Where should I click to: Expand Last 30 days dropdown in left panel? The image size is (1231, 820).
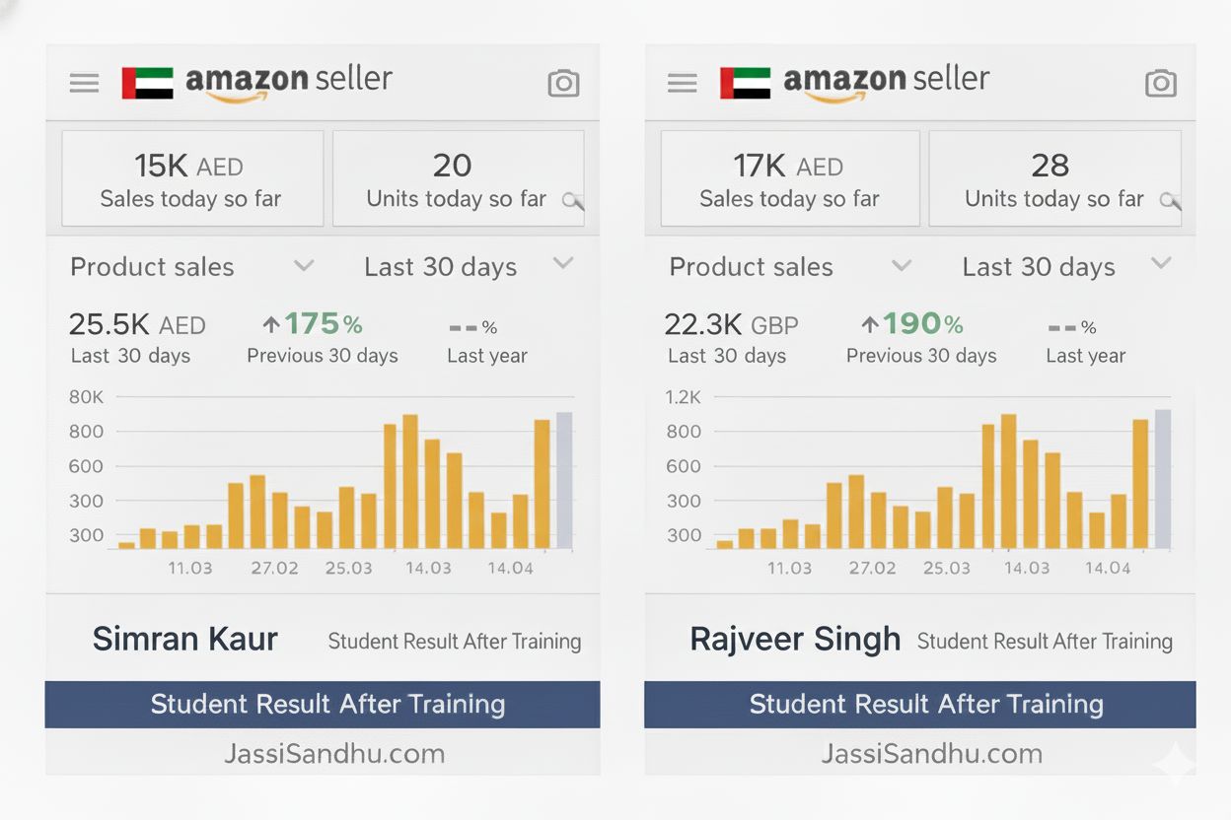coord(563,263)
